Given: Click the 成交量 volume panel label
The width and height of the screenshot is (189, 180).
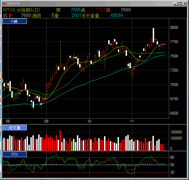Looking at the screenshot, I should 15,128.
